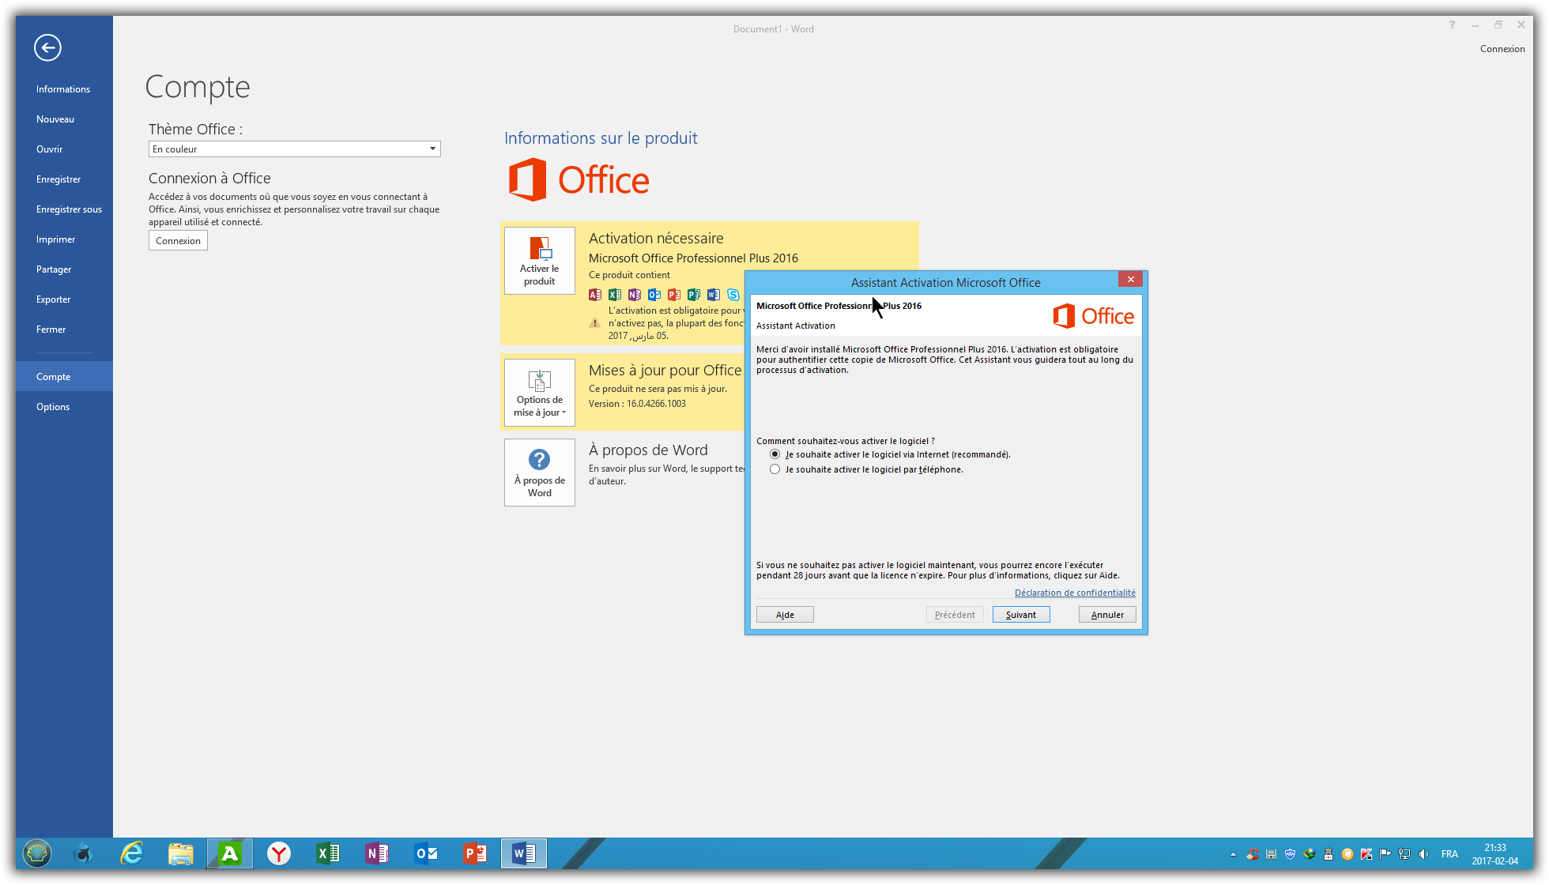Open Excel from the taskbar
This screenshot has height=885, width=1549.
tap(327, 853)
